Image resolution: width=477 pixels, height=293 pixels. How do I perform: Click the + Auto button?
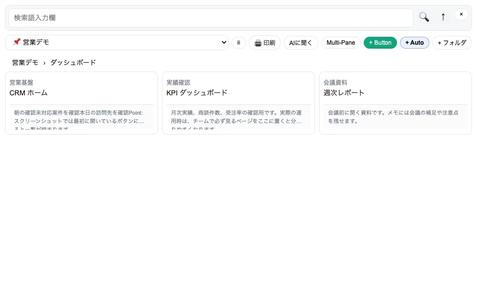tap(414, 43)
